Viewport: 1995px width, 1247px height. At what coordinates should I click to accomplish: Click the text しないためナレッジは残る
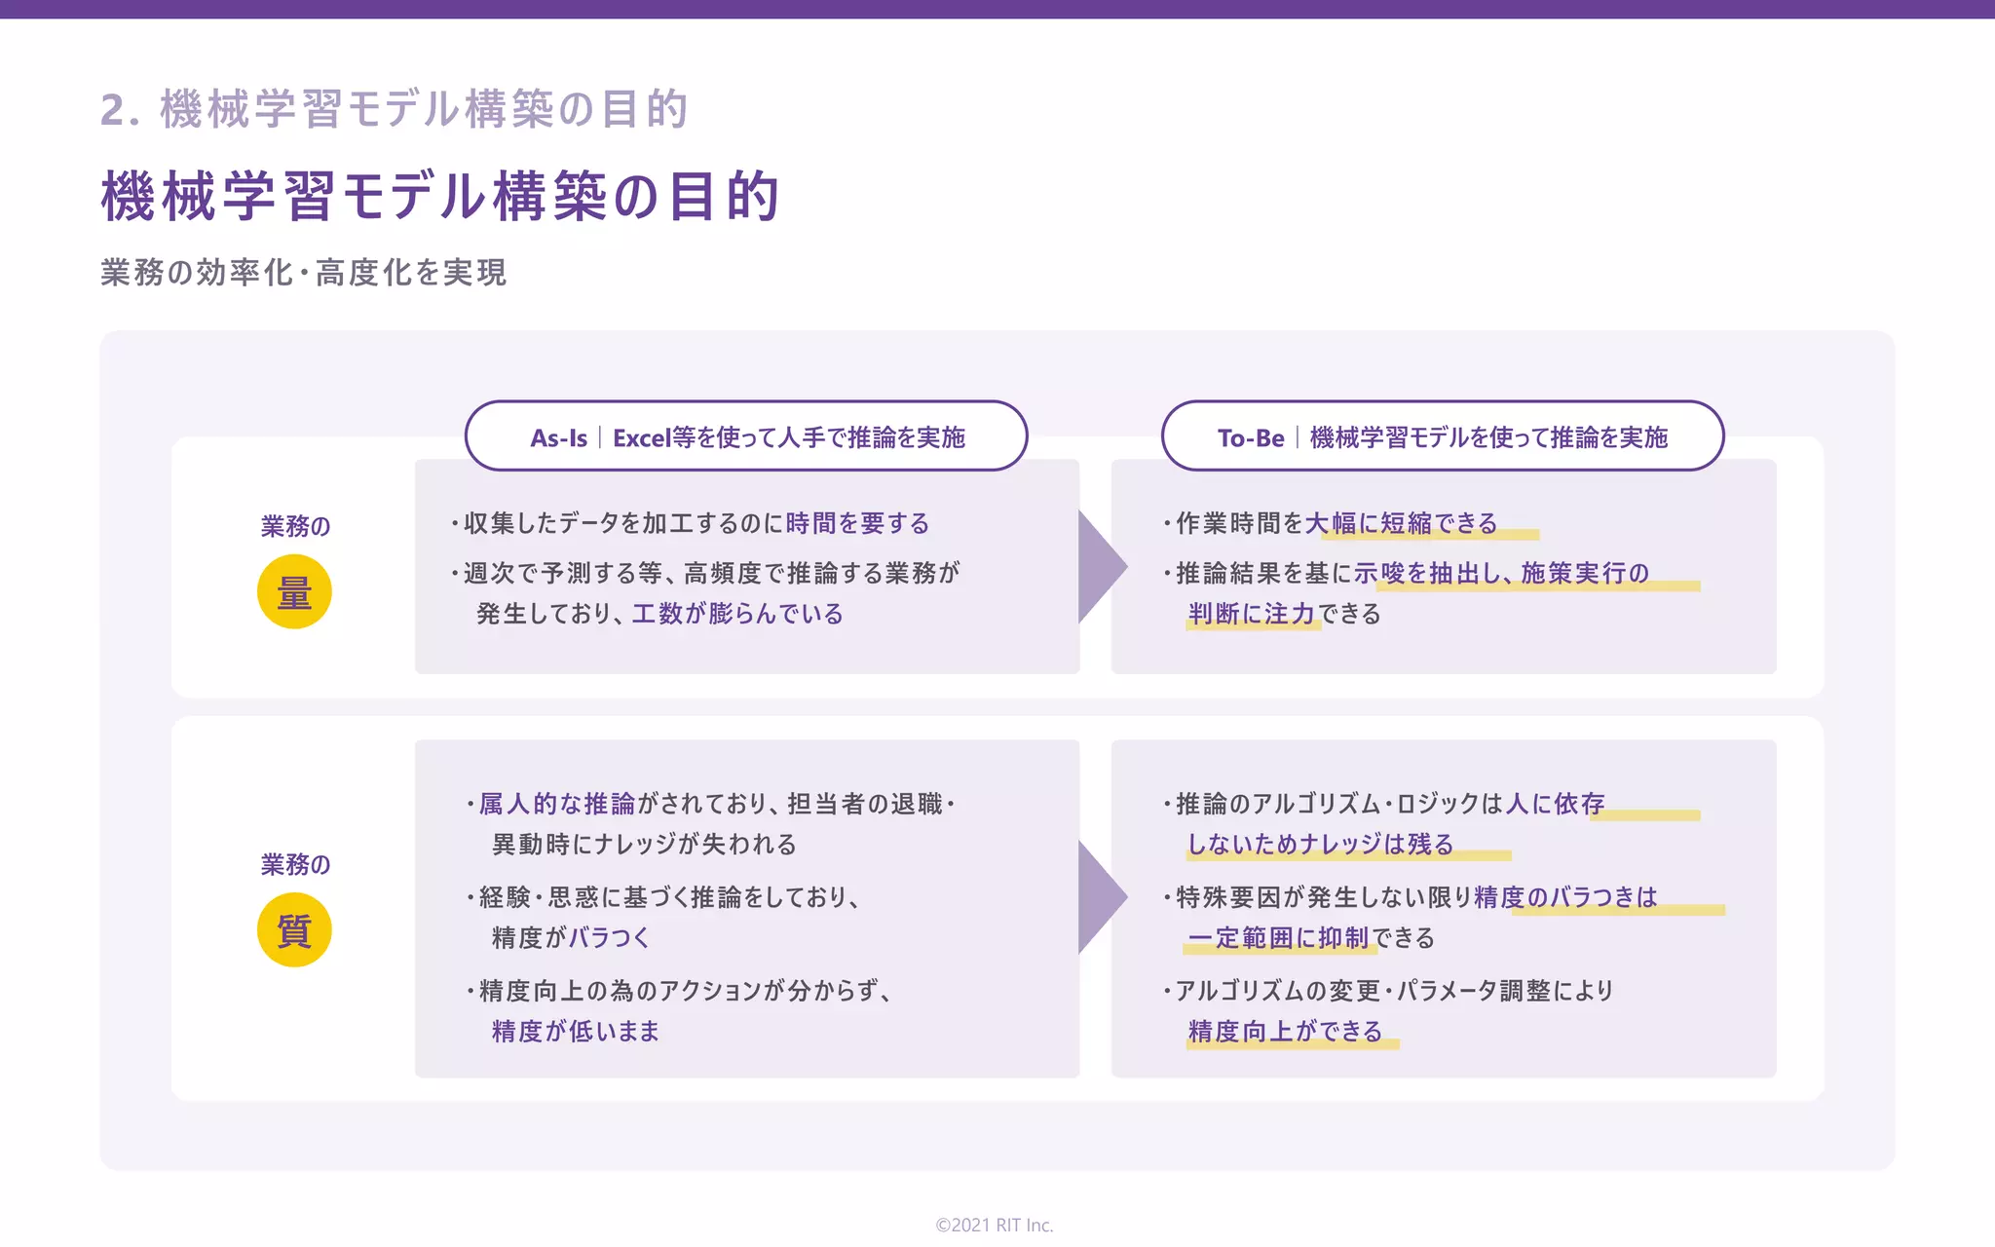coord(1320,844)
